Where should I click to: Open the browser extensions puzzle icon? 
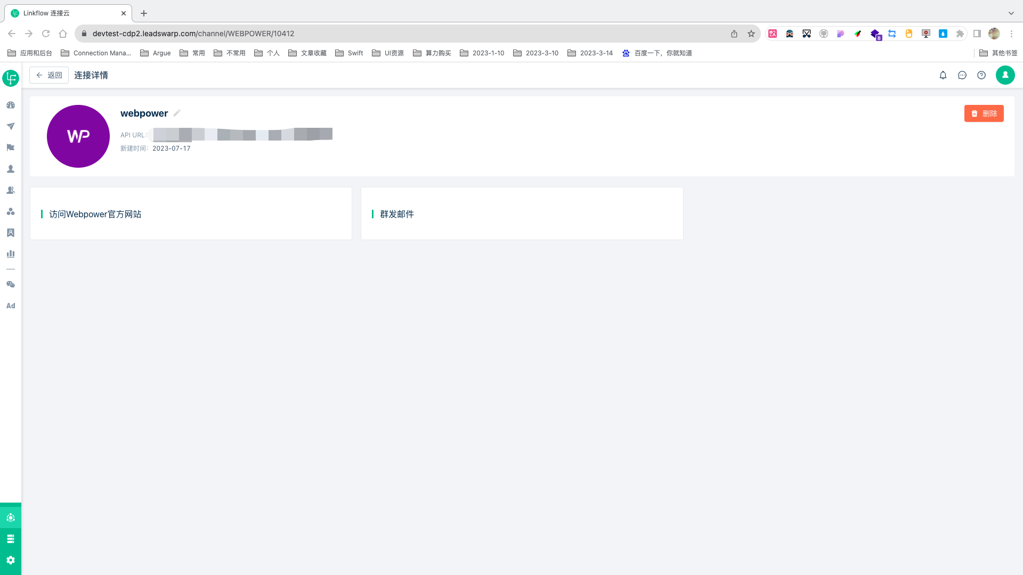960,34
